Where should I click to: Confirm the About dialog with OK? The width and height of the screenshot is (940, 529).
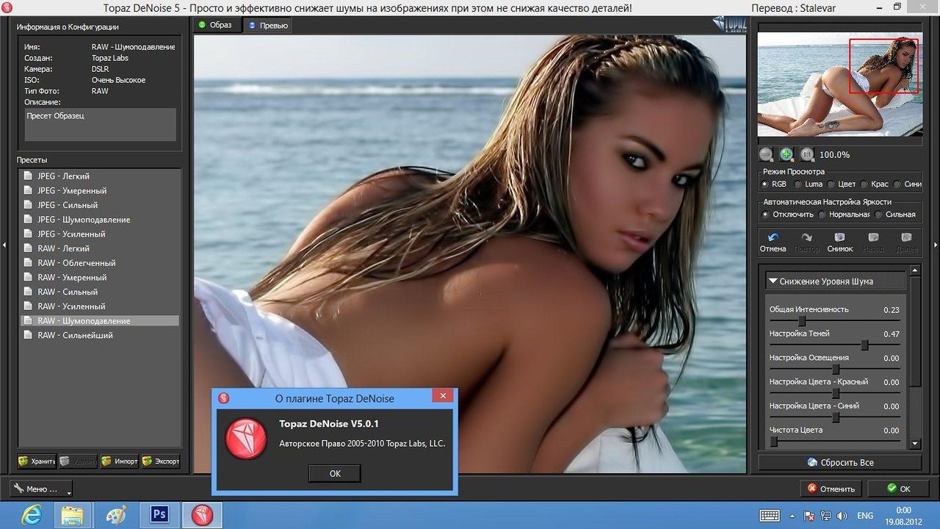pyautogui.click(x=335, y=473)
